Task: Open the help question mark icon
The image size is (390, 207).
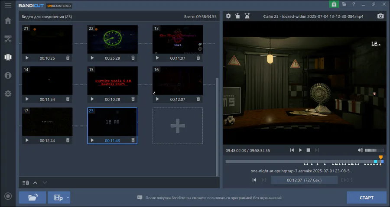Action: click(354, 4)
